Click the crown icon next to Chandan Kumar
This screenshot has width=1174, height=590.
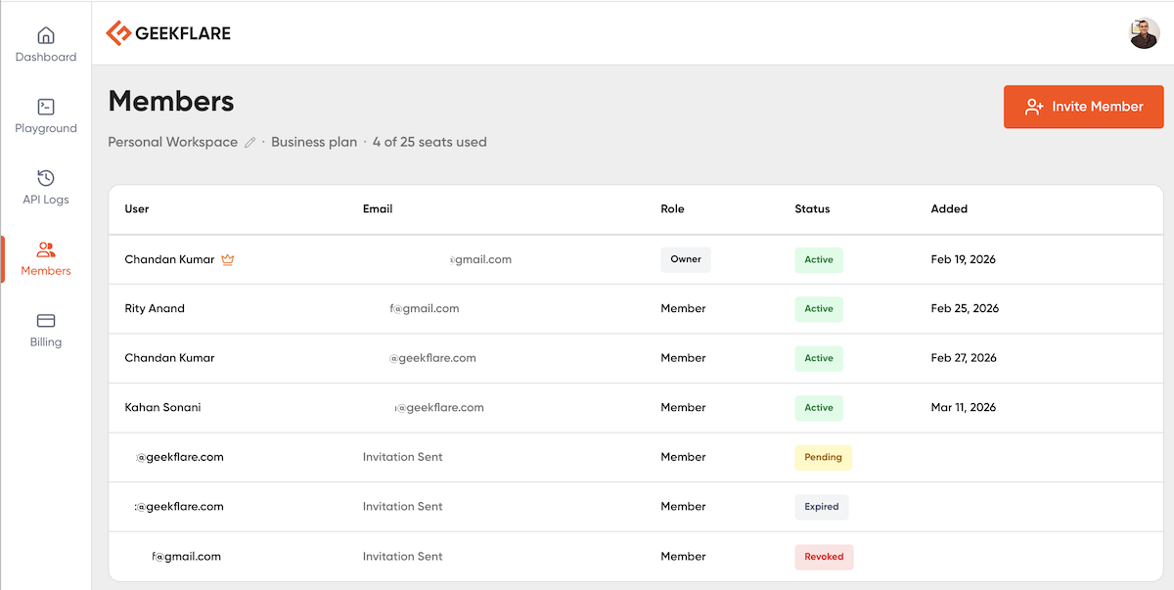tap(228, 260)
